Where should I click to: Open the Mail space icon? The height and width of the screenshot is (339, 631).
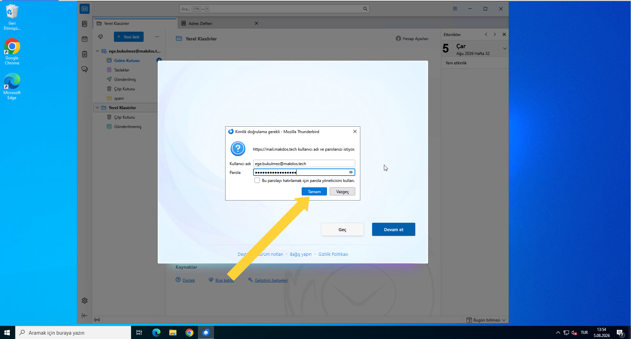[85, 9]
